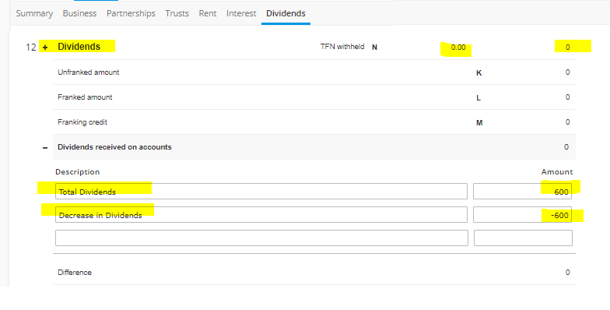Select the Franking credit label
The height and width of the screenshot is (310, 610).
pyautogui.click(x=82, y=122)
